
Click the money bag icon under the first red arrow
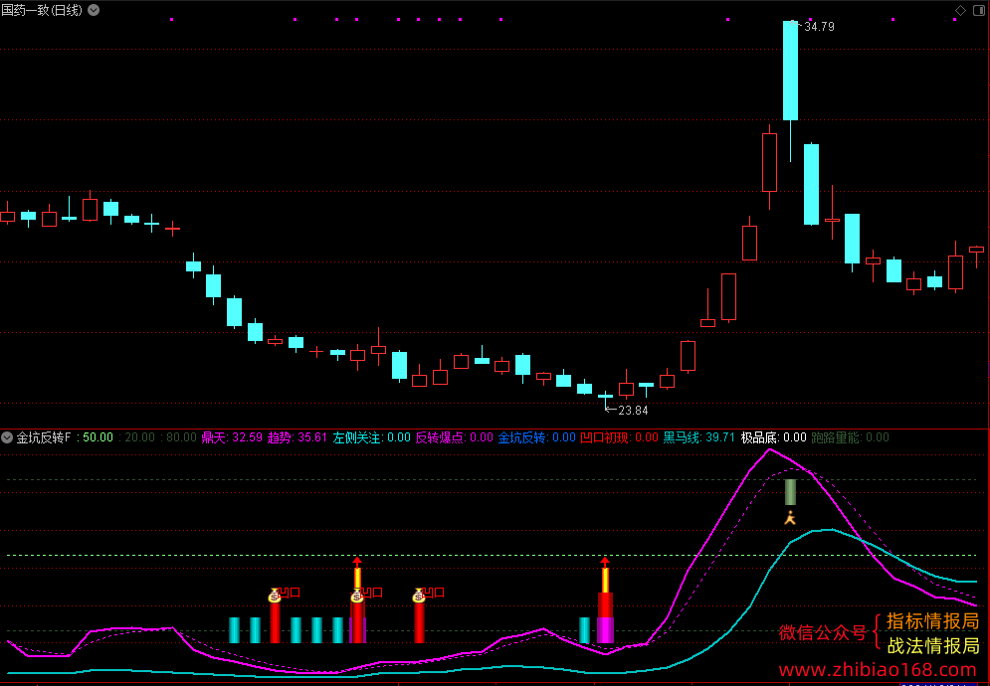tap(357, 595)
